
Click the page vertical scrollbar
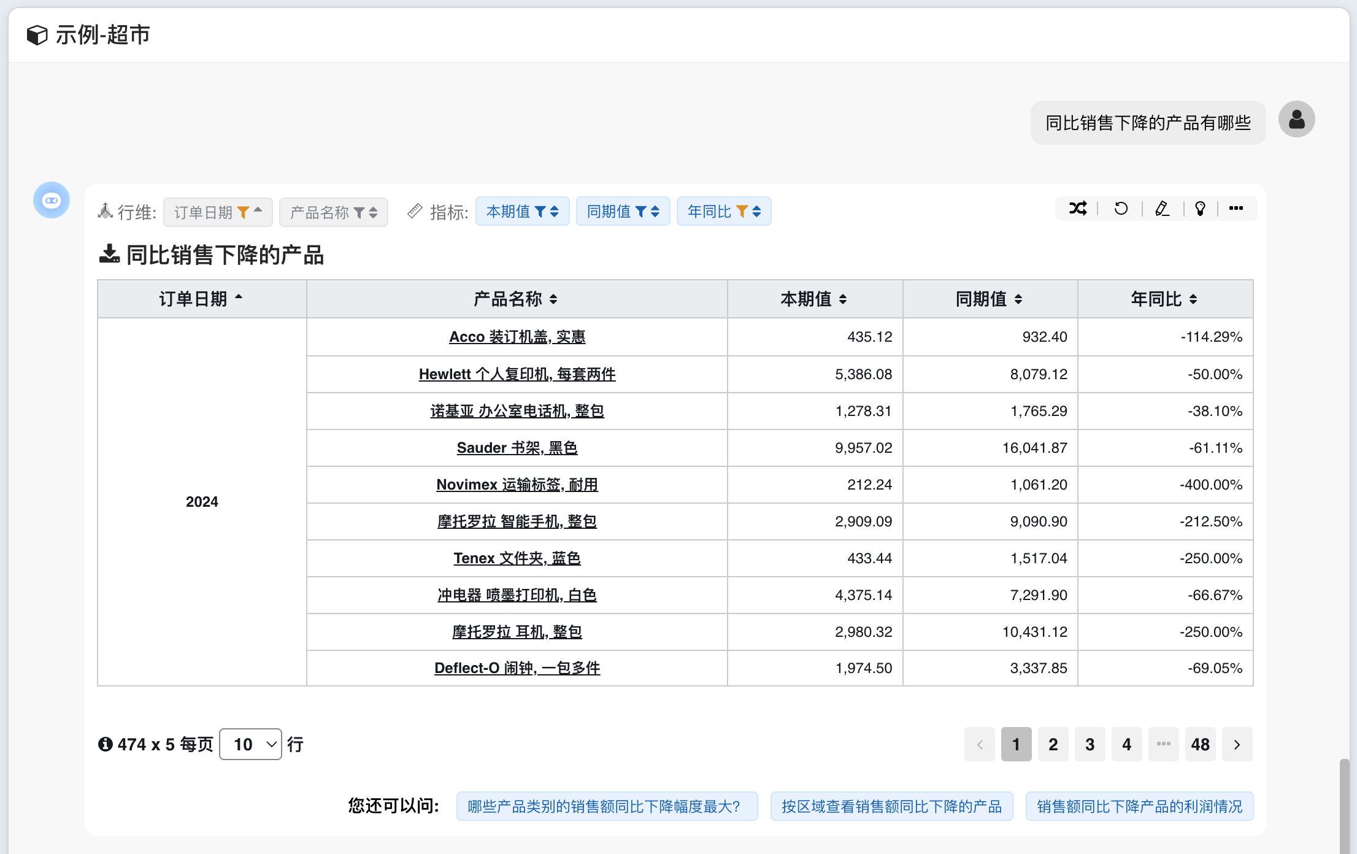pyautogui.click(x=1344, y=806)
